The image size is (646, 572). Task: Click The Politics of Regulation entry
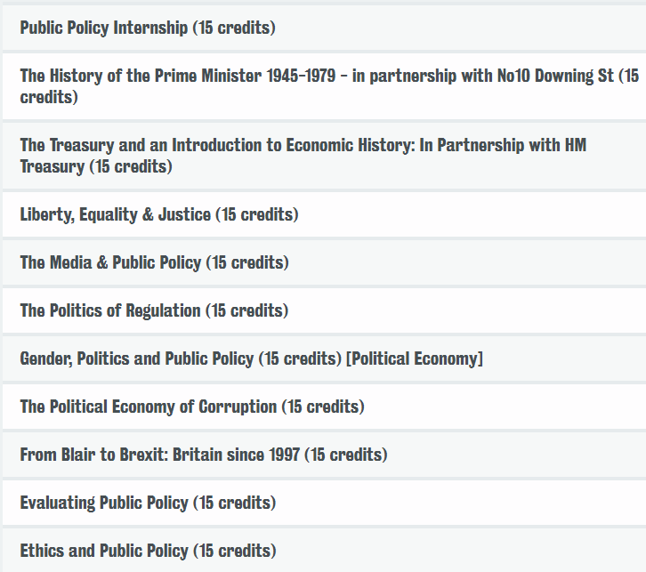pyautogui.click(x=324, y=311)
